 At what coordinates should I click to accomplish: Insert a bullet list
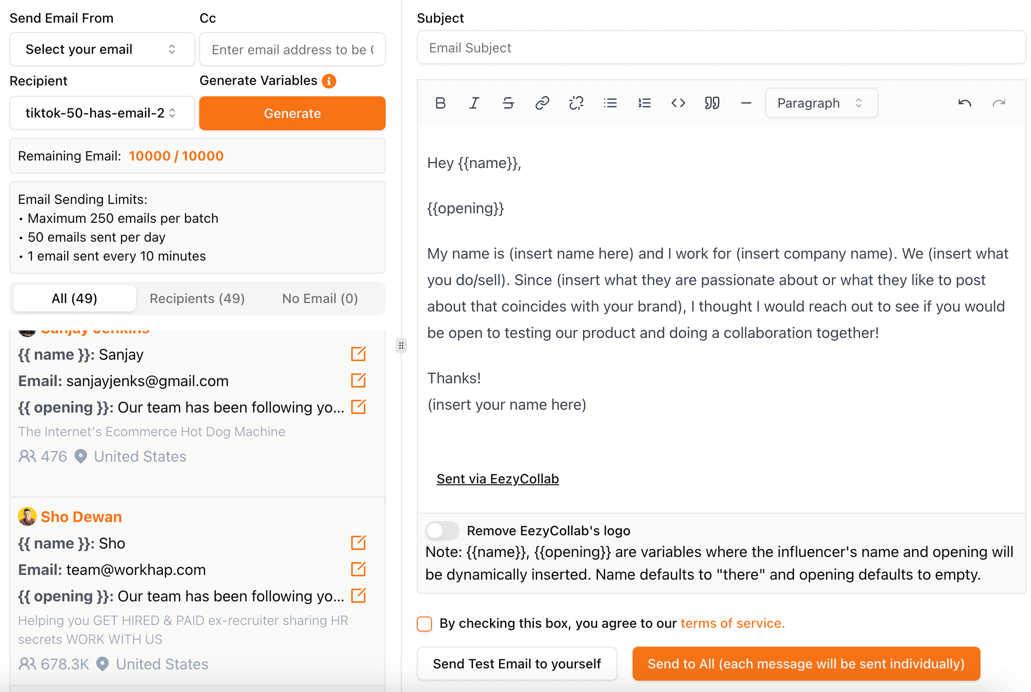point(610,103)
